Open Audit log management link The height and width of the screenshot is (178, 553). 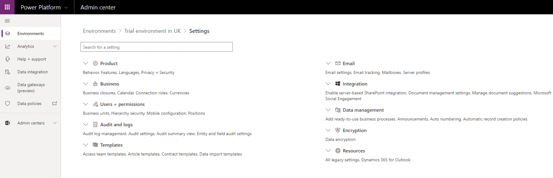(105, 133)
